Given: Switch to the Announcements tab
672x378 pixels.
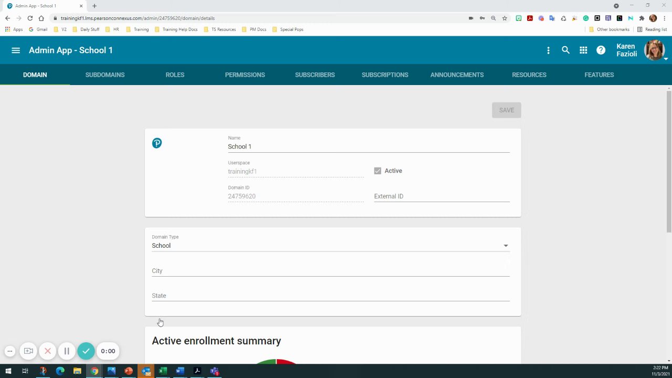Looking at the screenshot, I should tap(457, 75).
